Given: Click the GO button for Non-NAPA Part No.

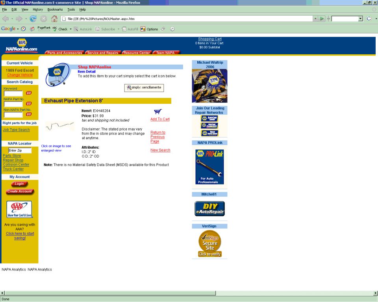Looking at the screenshot, I should (29, 114).
